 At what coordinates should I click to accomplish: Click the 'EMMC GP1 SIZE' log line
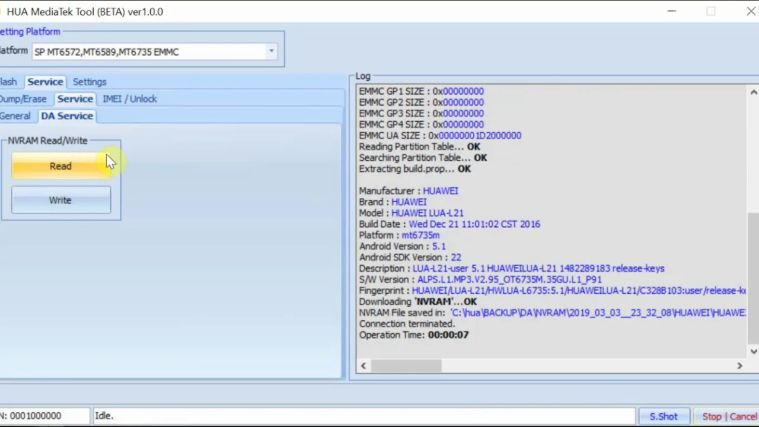[x=421, y=91]
